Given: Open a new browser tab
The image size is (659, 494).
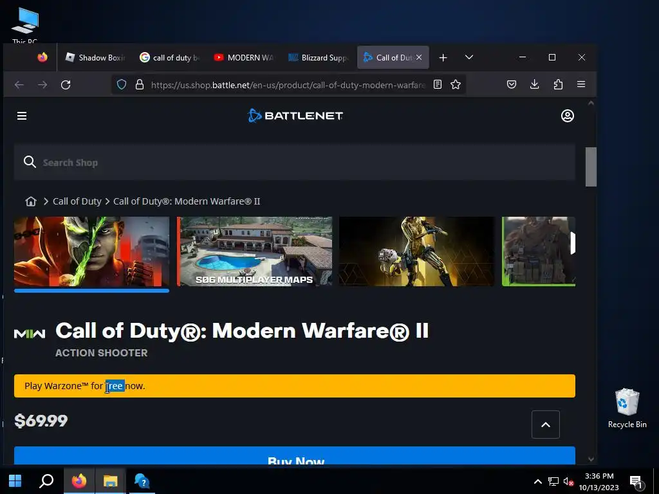Looking at the screenshot, I should tap(443, 57).
